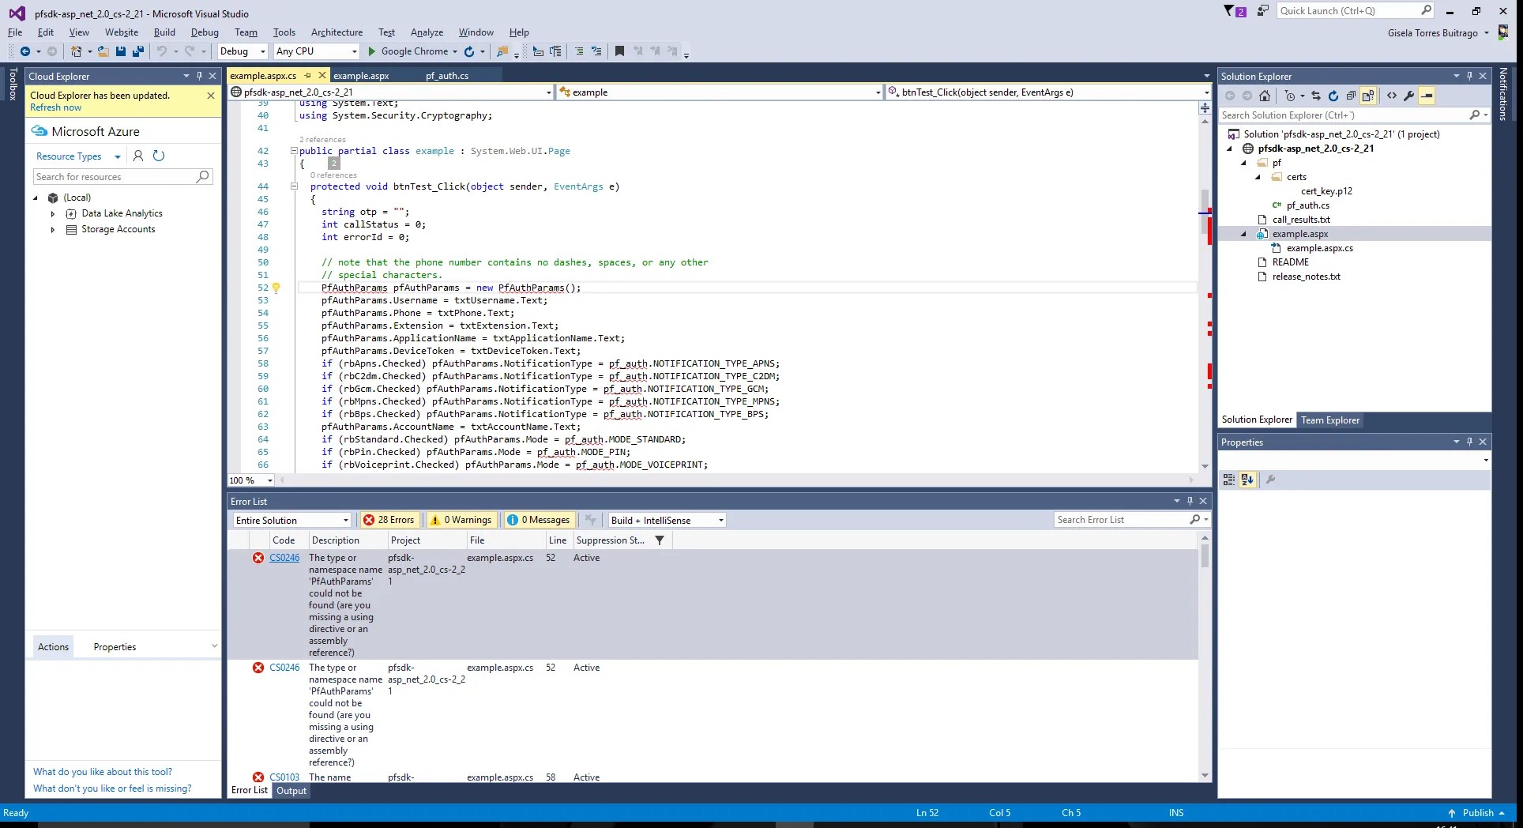Click 'What don't you like or feel is missing?'
Image resolution: width=1523 pixels, height=828 pixels.
pos(112,788)
